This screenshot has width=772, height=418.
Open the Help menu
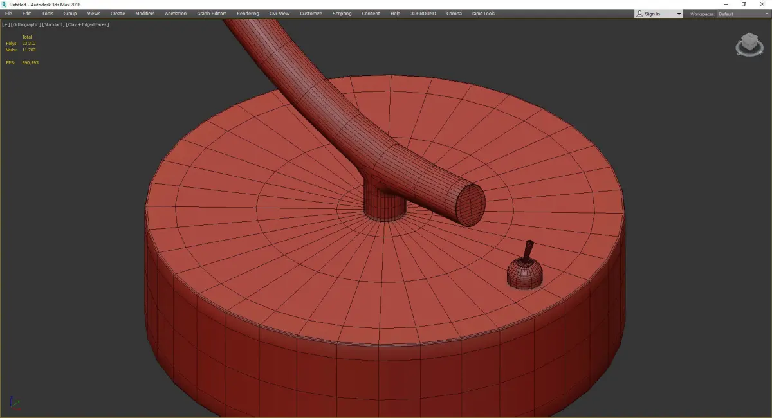tap(395, 14)
